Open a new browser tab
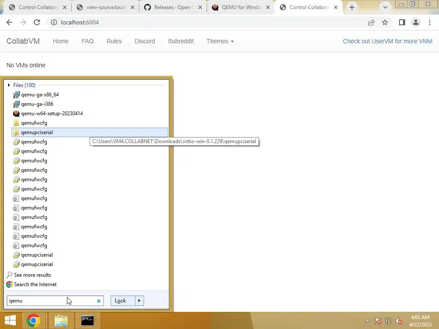Image resolution: width=439 pixels, height=329 pixels. point(352,7)
